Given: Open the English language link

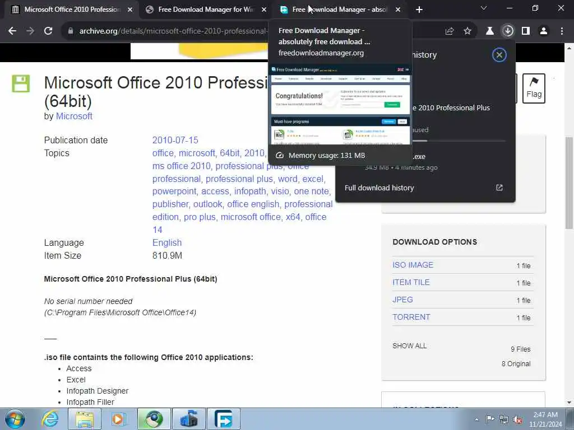Looking at the screenshot, I should click(x=167, y=243).
